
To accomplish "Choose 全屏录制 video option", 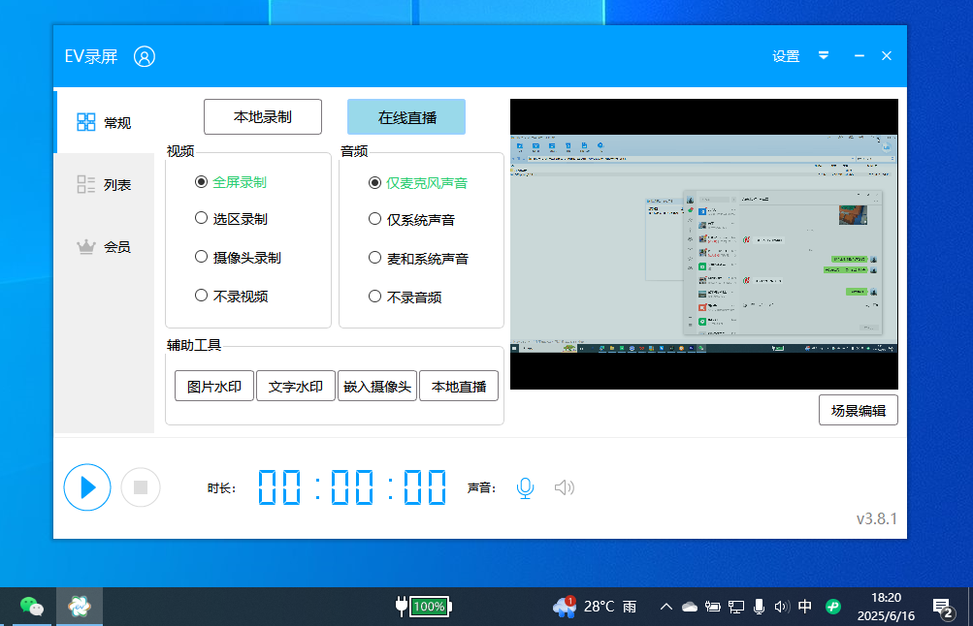I will pos(231,182).
